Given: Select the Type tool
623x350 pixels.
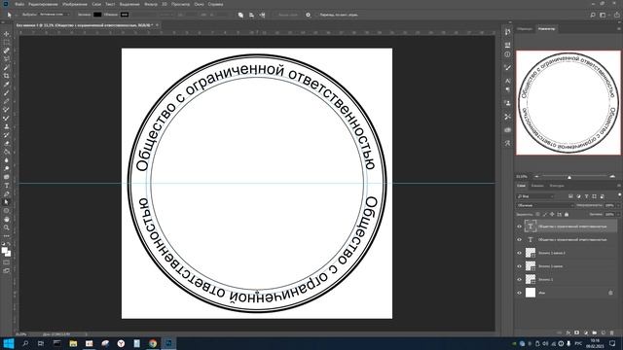Looking at the screenshot, I should tap(7, 186).
